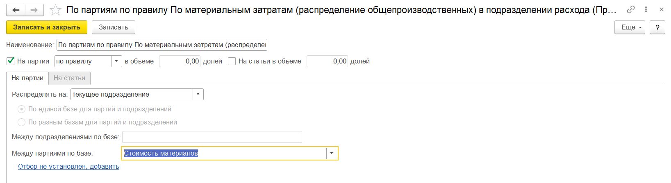Add form to favorites star
Screen dimensions: 671x183
point(56,10)
